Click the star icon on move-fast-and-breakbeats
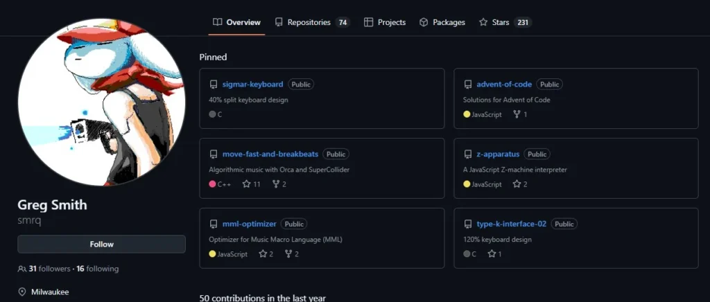This screenshot has width=710, height=302. [x=246, y=184]
